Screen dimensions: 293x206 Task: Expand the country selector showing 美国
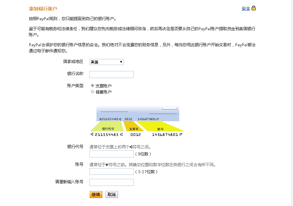point(106,62)
